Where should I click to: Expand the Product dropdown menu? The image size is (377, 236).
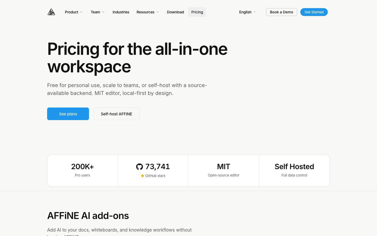point(74,12)
